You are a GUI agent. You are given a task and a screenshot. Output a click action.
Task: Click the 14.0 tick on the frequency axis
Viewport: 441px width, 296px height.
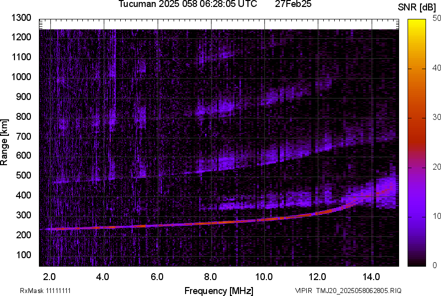click(371, 277)
